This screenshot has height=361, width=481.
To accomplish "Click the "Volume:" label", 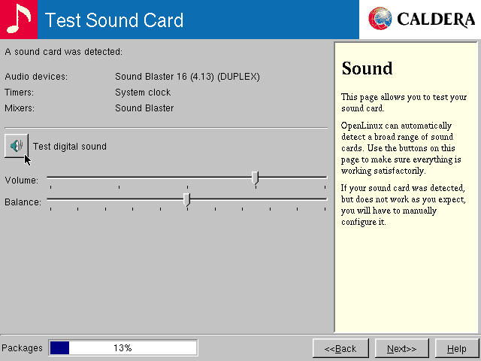I will click(x=22, y=180).
